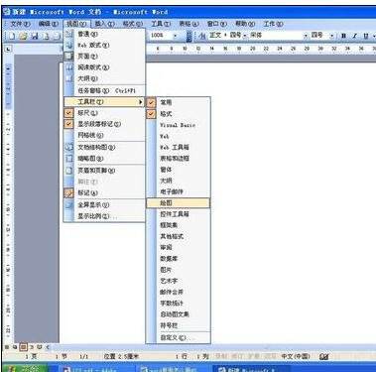376x372 pixels.
Task: Choose 全屏显示 in the View menu
Action: click(105, 205)
